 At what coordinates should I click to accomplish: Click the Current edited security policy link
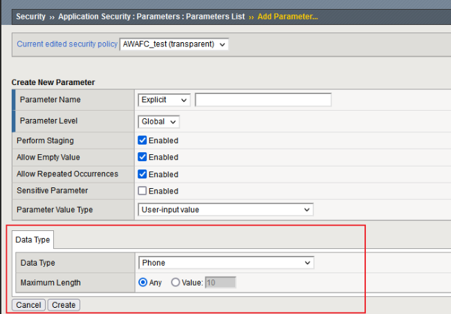tap(67, 44)
